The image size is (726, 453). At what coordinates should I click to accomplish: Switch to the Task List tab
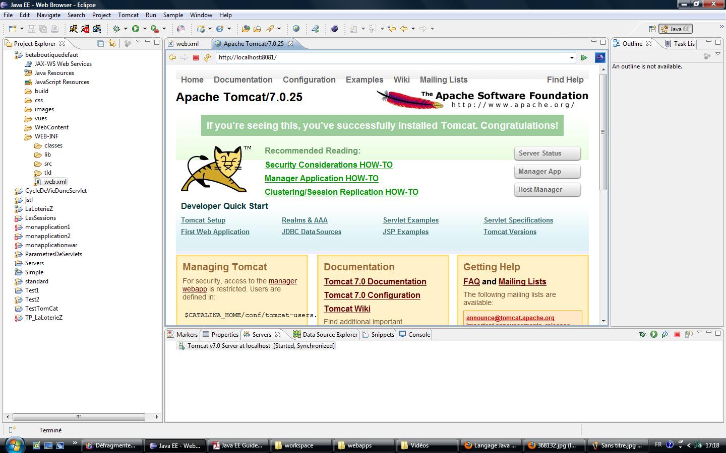[680, 44]
